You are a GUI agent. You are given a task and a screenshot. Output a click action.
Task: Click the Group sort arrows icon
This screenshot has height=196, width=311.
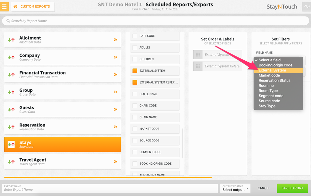(11, 92)
